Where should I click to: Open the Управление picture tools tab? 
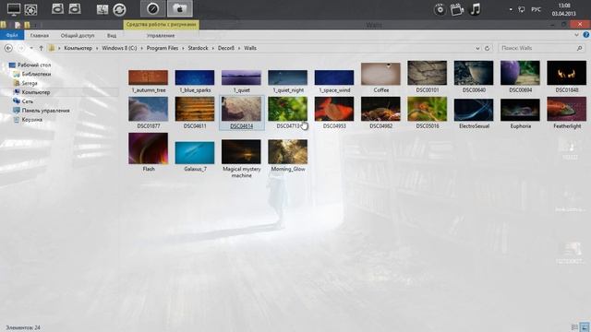tap(161, 35)
